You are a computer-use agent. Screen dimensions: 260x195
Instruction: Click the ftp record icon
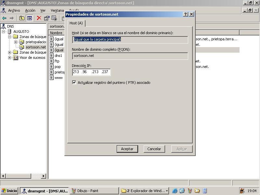point(52,61)
